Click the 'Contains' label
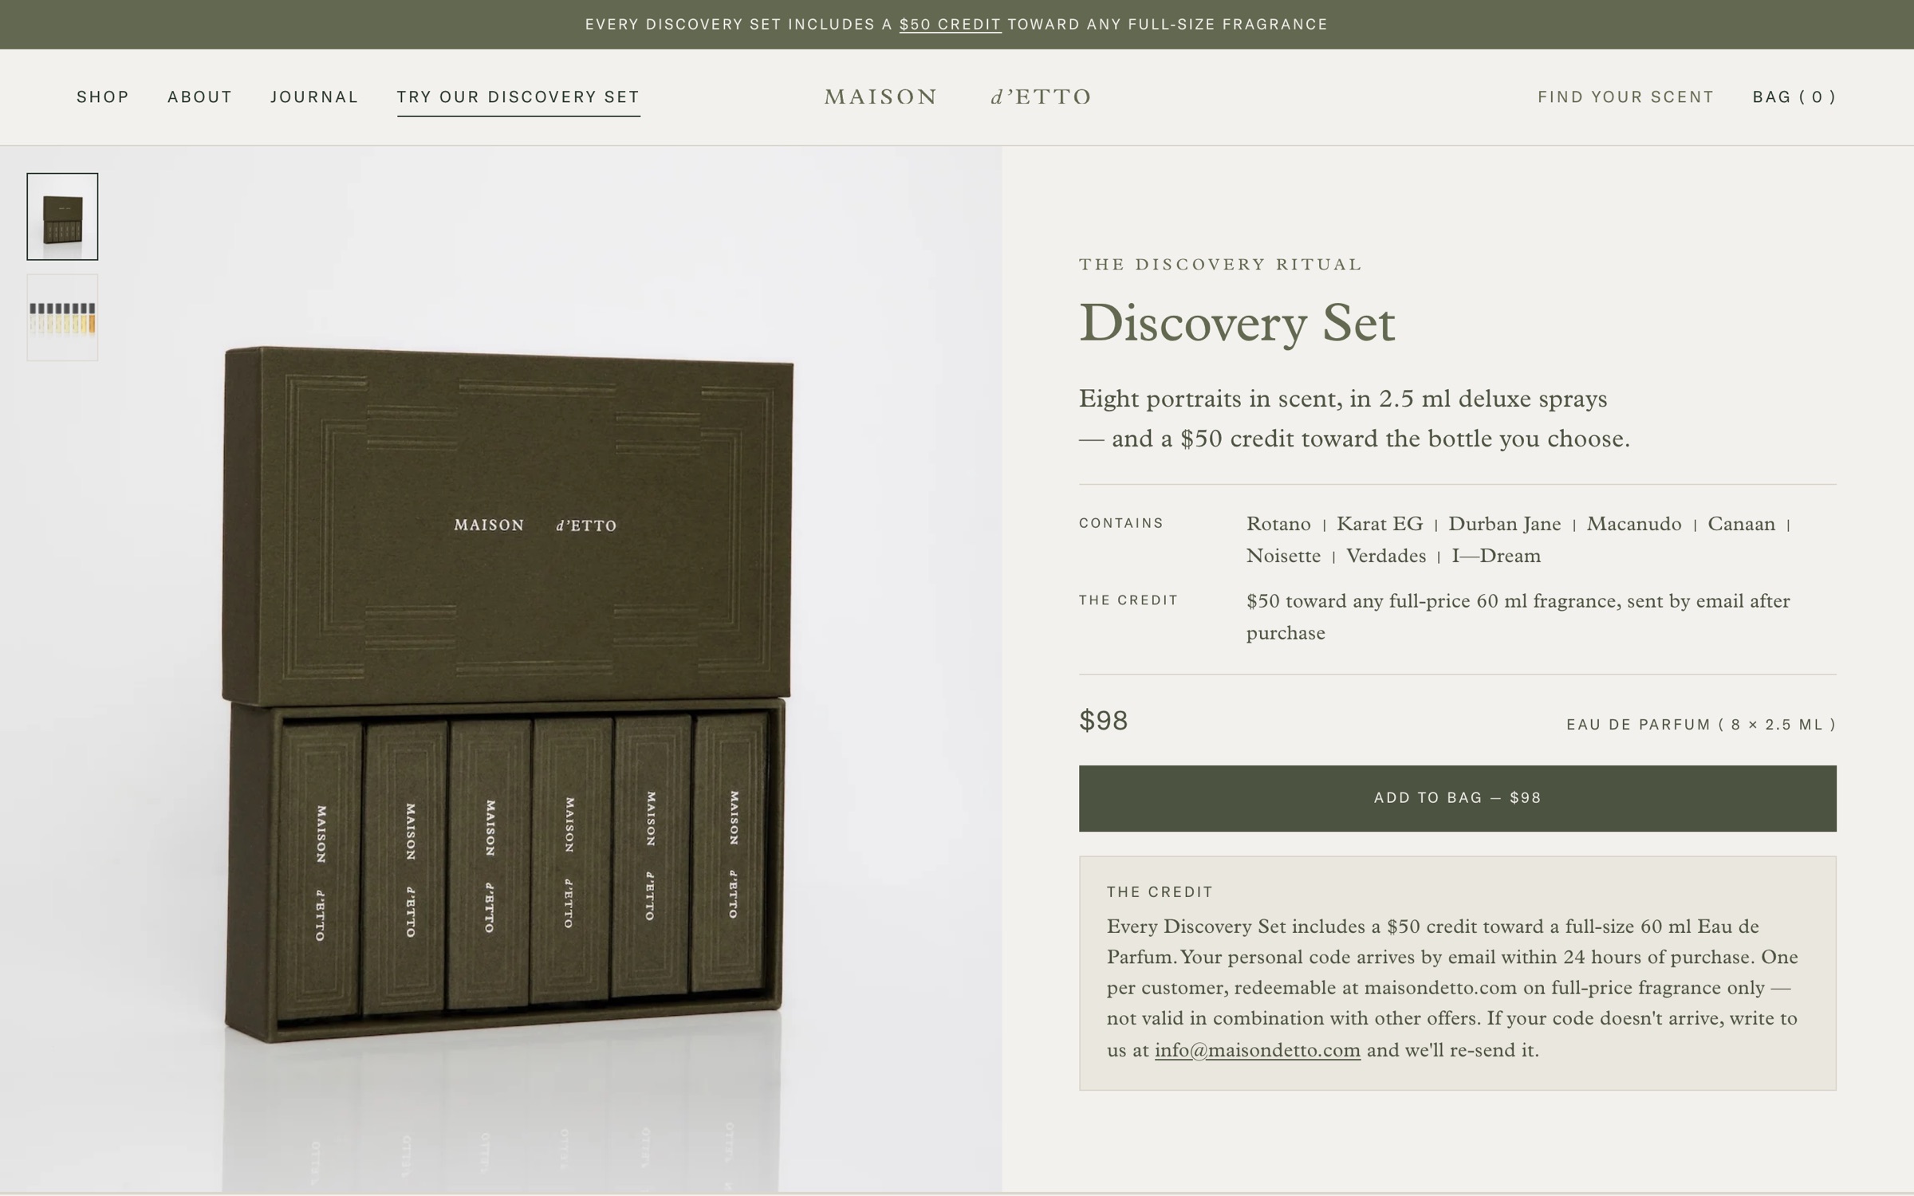This screenshot has height=1196, width=1914. click(1121, 523)
